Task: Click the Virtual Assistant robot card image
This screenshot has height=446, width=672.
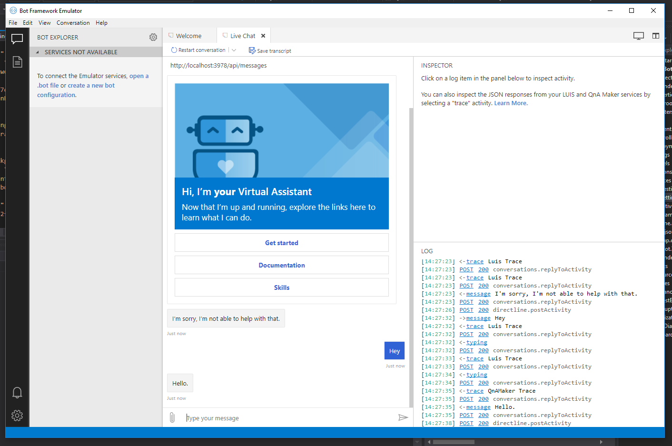Action: point(282,130)
